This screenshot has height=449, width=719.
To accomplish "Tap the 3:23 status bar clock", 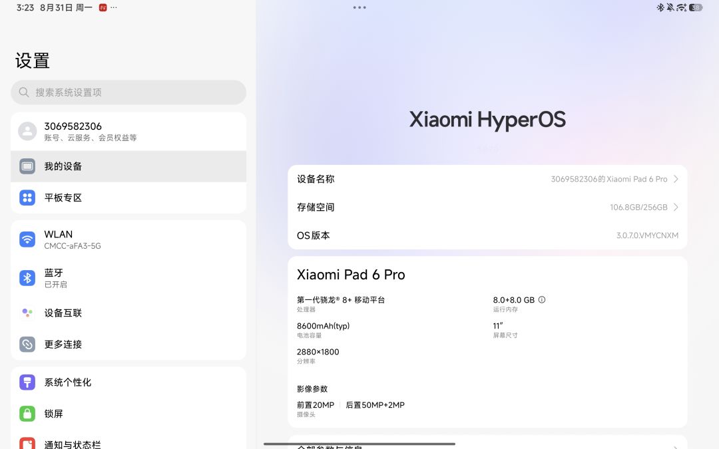I will point(25,7).
